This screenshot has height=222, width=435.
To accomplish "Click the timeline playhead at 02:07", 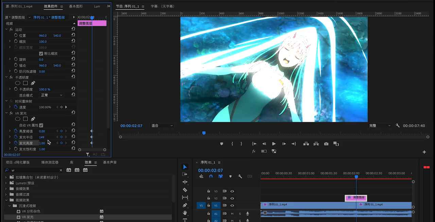I will [x=356, y=177].
